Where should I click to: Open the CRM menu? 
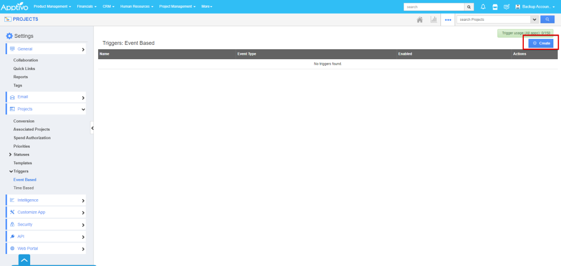107,7
